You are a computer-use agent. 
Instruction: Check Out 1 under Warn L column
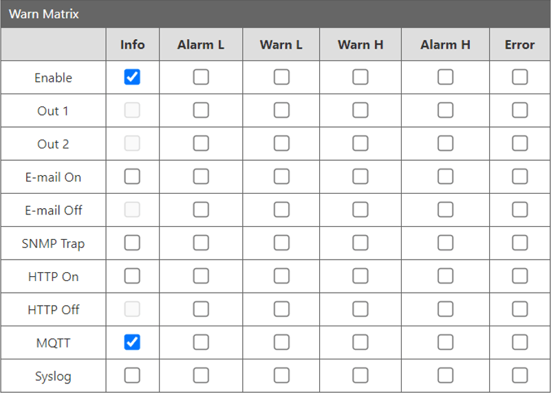coord(281,110)
